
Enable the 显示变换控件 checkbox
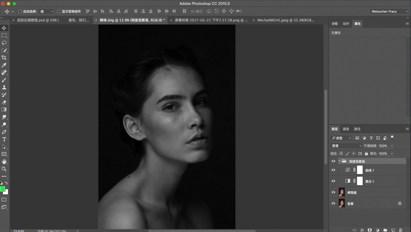pos(59,11)
